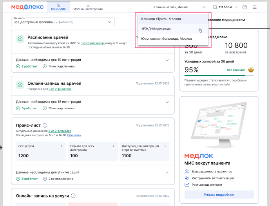Viewport: 270px width, 206px height.
Task: Click Подключено 22.10.2022 beside Прайс-лист
Action: 152,125
